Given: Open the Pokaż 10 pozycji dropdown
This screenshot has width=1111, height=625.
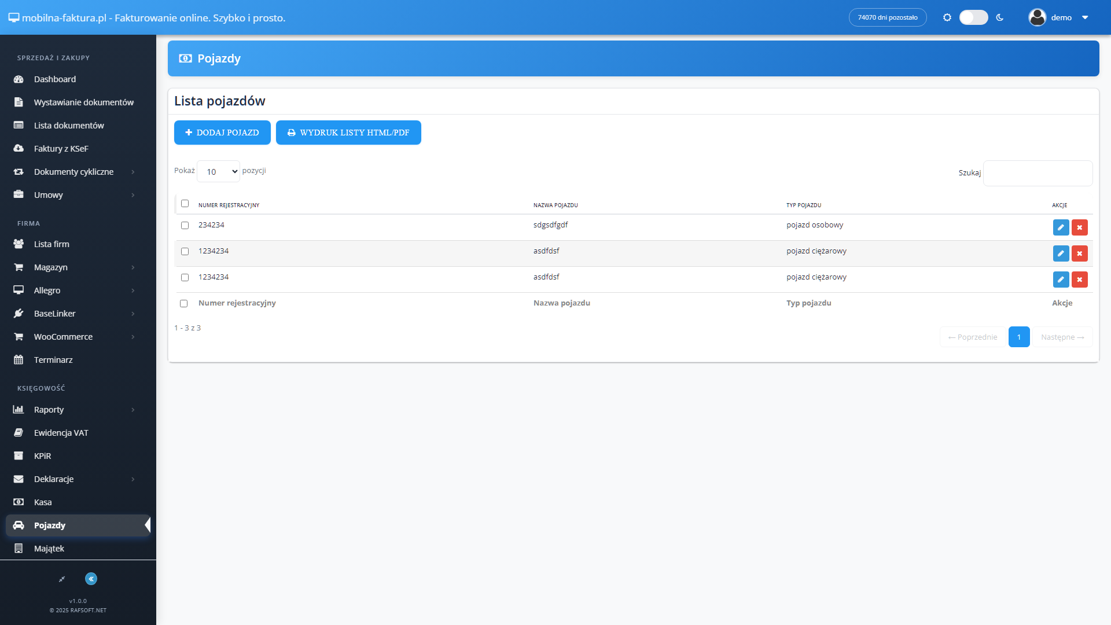Looking at the screenshot, I should click(x=218, y=171).
